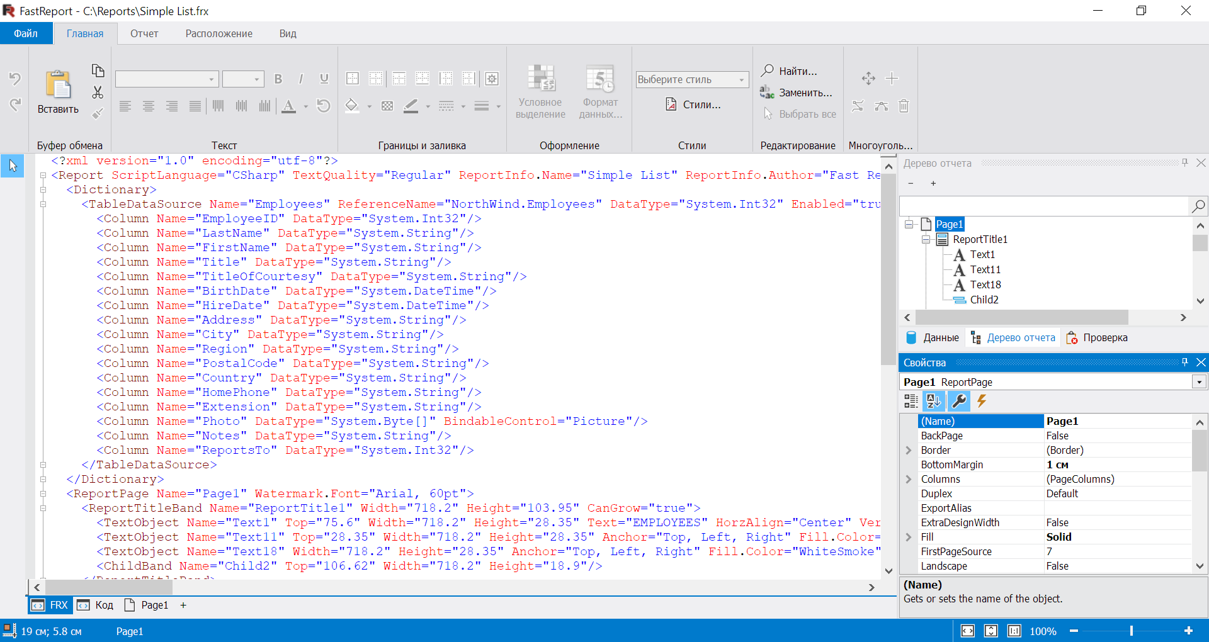1209x642 pixels.
Task: Click the Вставить paste button
Action: tap(58, 92)
